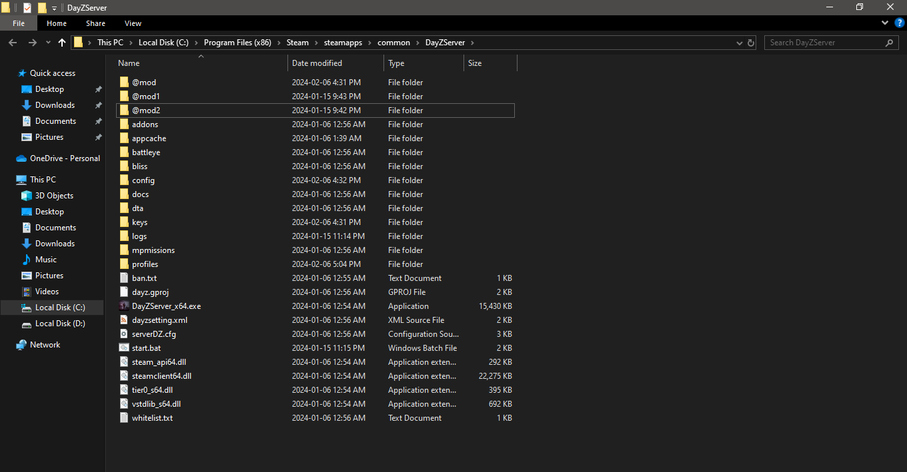Click the ban.txt document icon

124,278
